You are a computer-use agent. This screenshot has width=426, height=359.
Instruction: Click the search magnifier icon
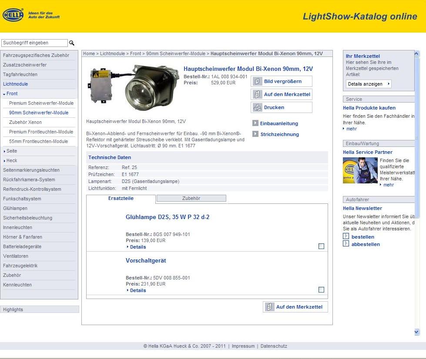click(x=72, y=43)
